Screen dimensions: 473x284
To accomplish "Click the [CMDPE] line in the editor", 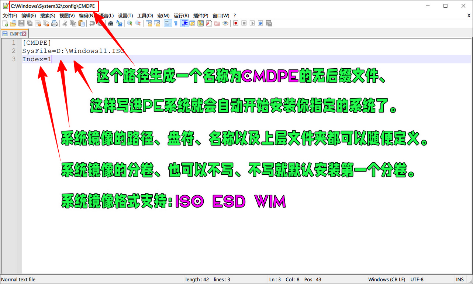I will tap(37, 42).
